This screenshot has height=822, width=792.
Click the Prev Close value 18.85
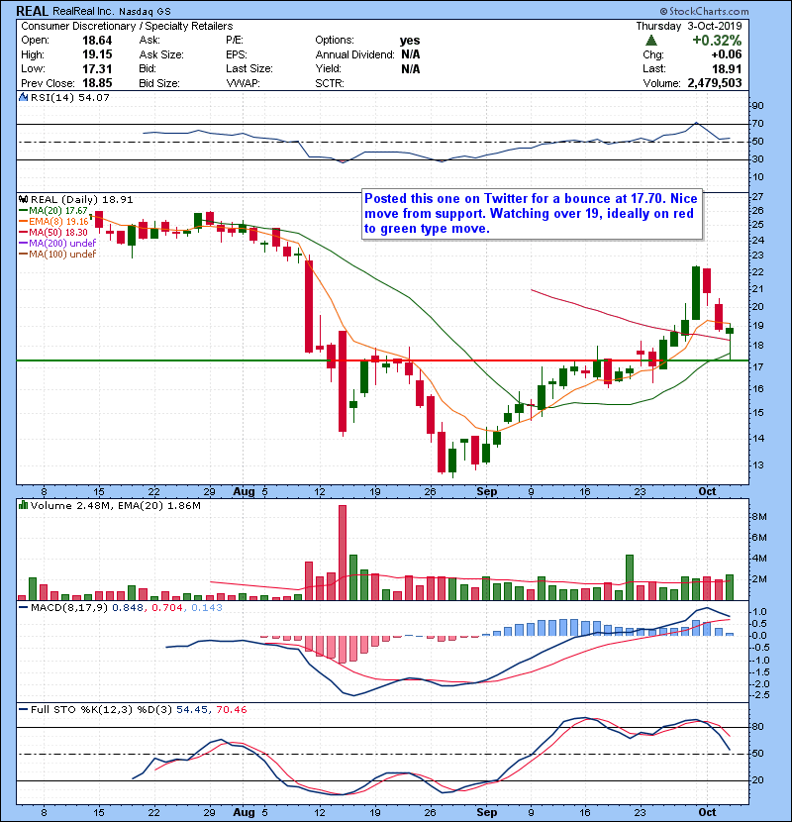[97, 83]
